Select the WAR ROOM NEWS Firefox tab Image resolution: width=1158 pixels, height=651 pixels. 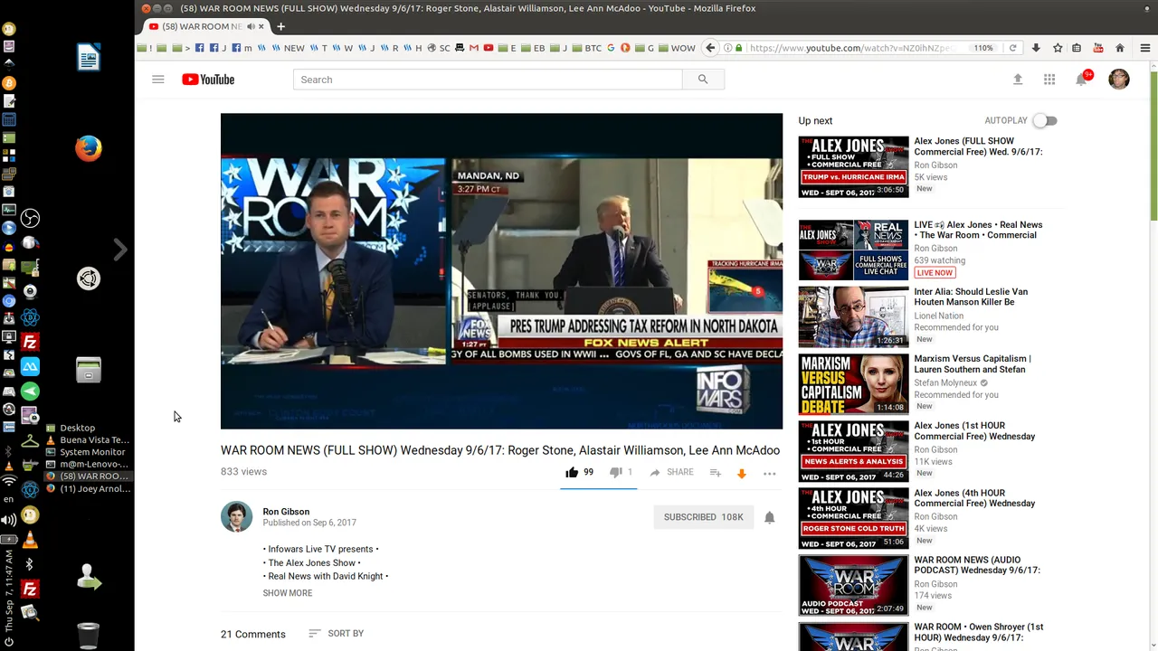[x=206, y=26]
